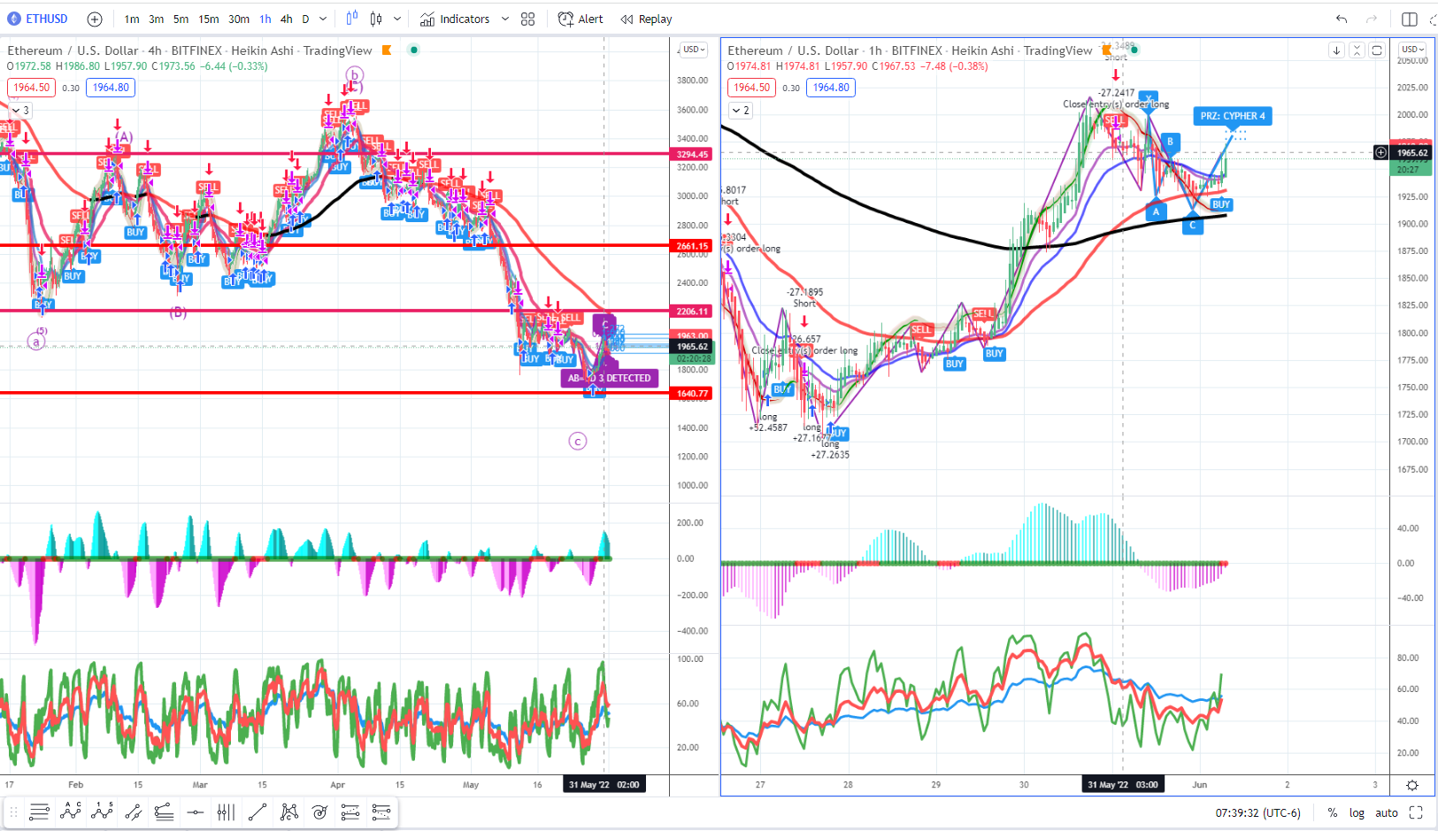Screen dimensions: 1438x831
Task: Open USD currency dropdown on right chart
Action: click(1412, 50)
